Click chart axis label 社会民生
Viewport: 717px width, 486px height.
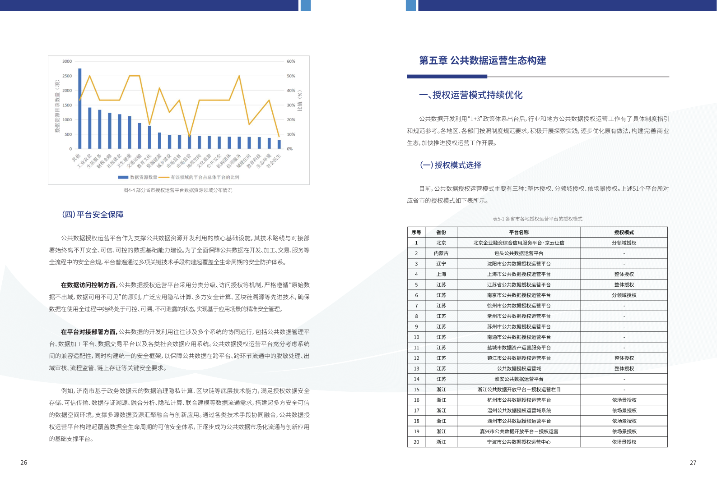pyautogui.click(x=273, y=160)
